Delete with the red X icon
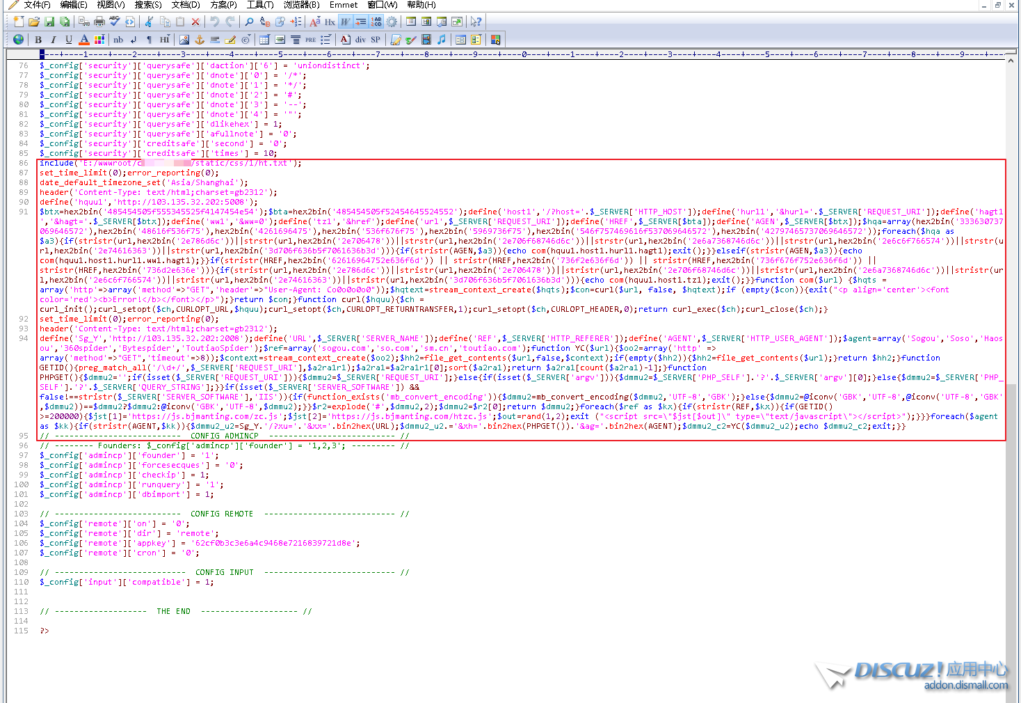The image size is (1021, 703). click(195, 22)
